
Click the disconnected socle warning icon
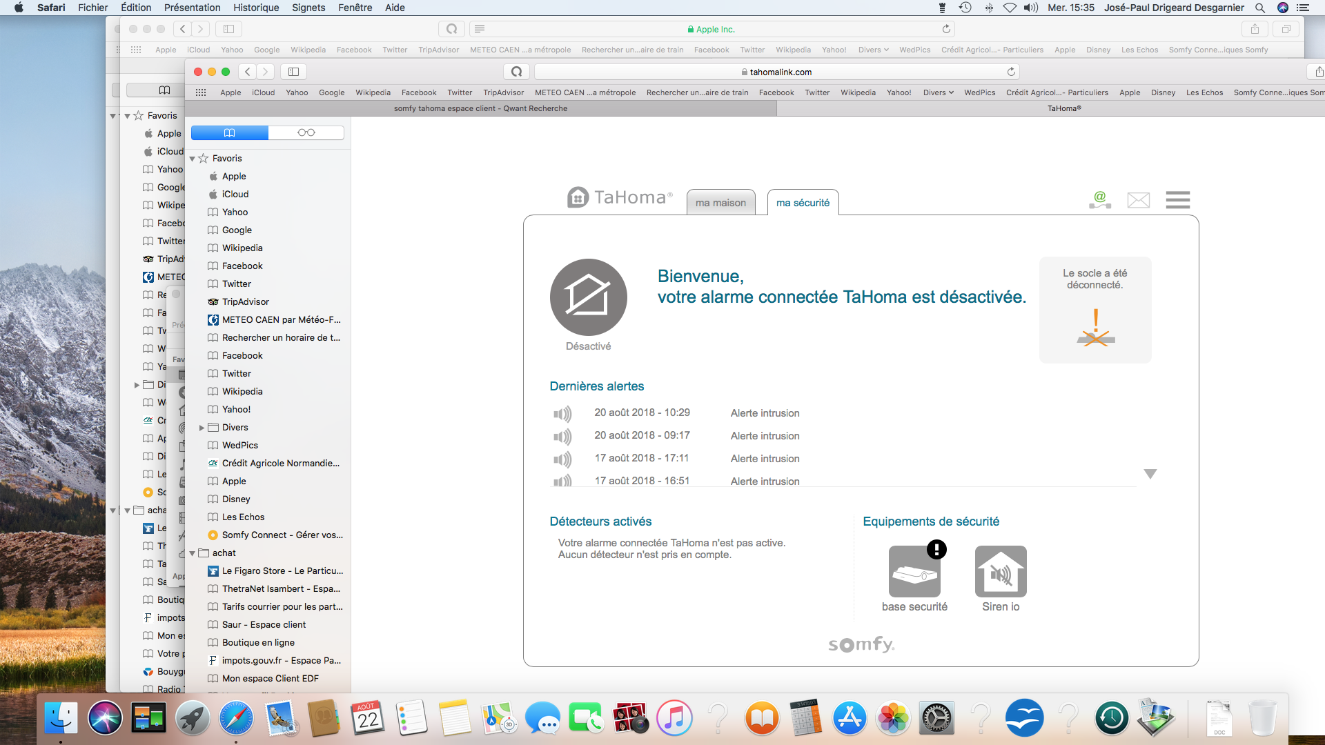click(1095, 328)
